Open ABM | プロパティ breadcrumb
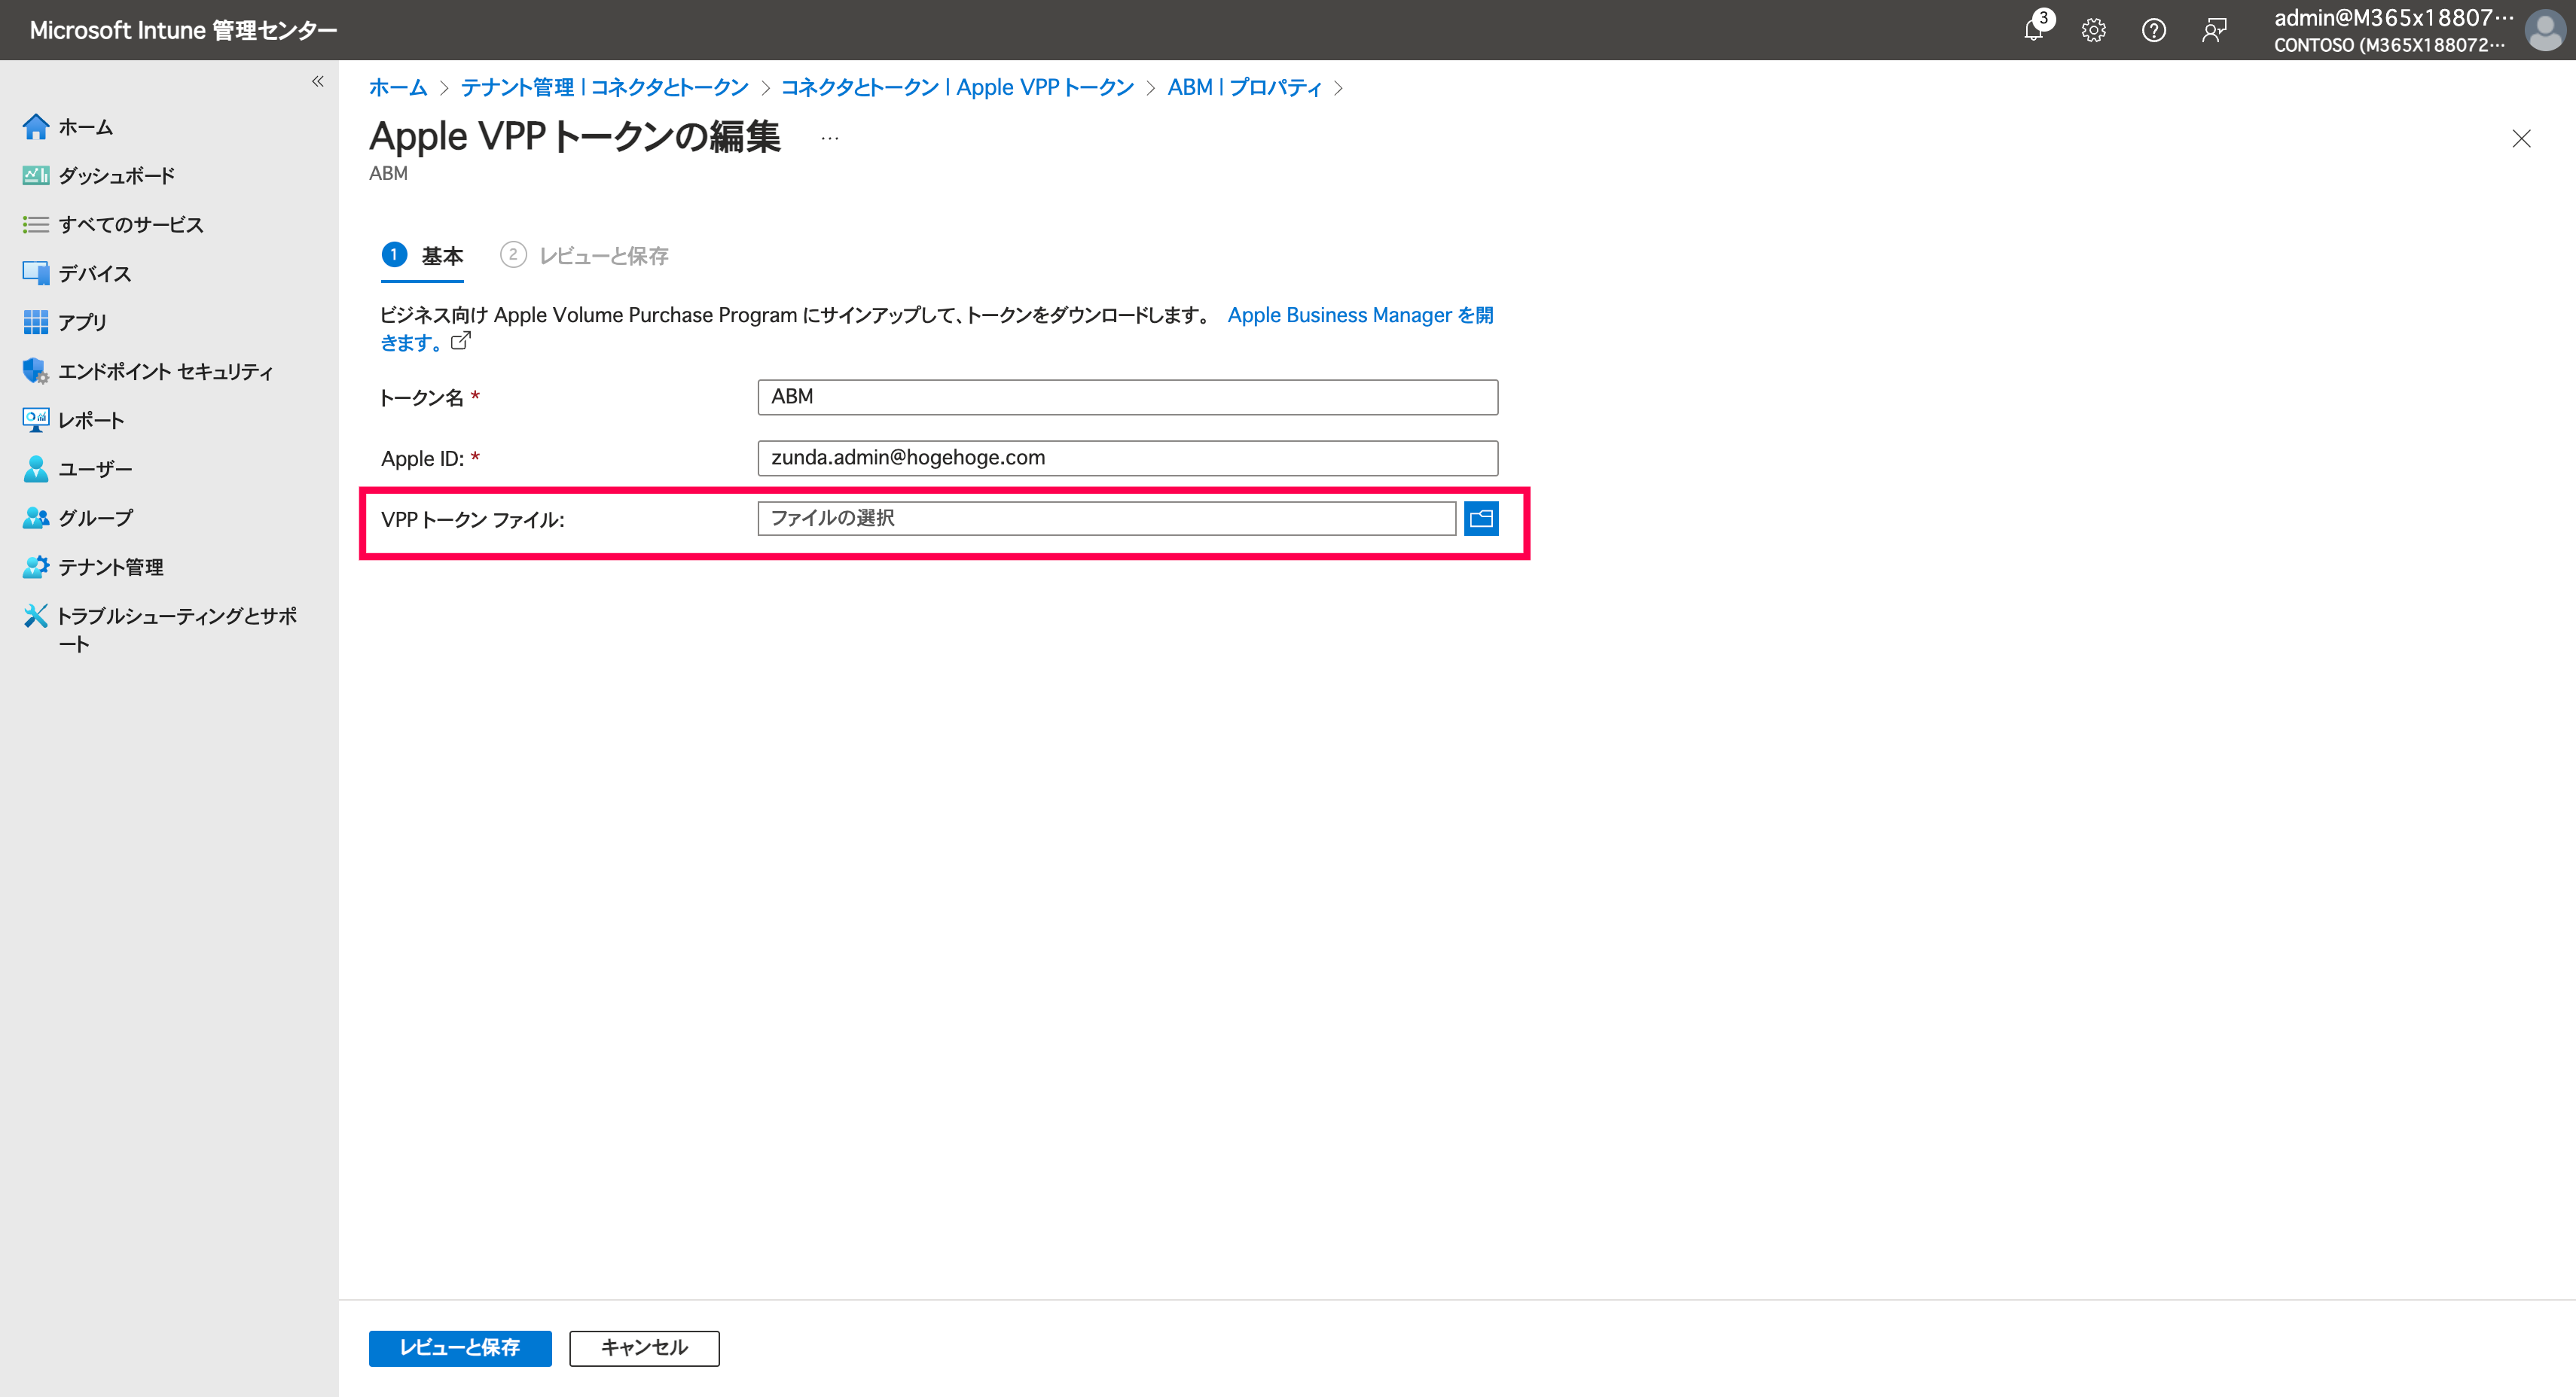This screenshot has height=1397, width=2576. (1244, 87)
